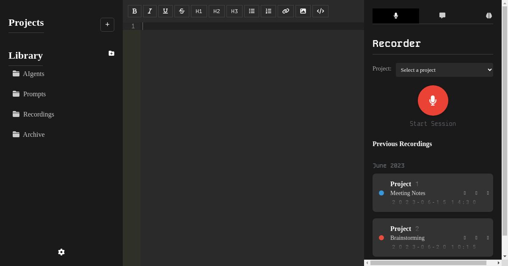Image resolution: width=508 pixels, height=266 pixels.
Task: Start a recording session
Action: click(x=433, y=100)
